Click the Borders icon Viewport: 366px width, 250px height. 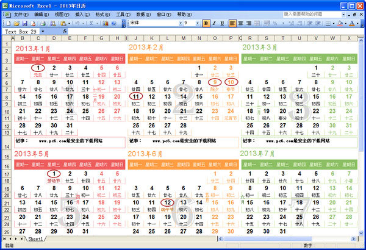tap(328, 23)
